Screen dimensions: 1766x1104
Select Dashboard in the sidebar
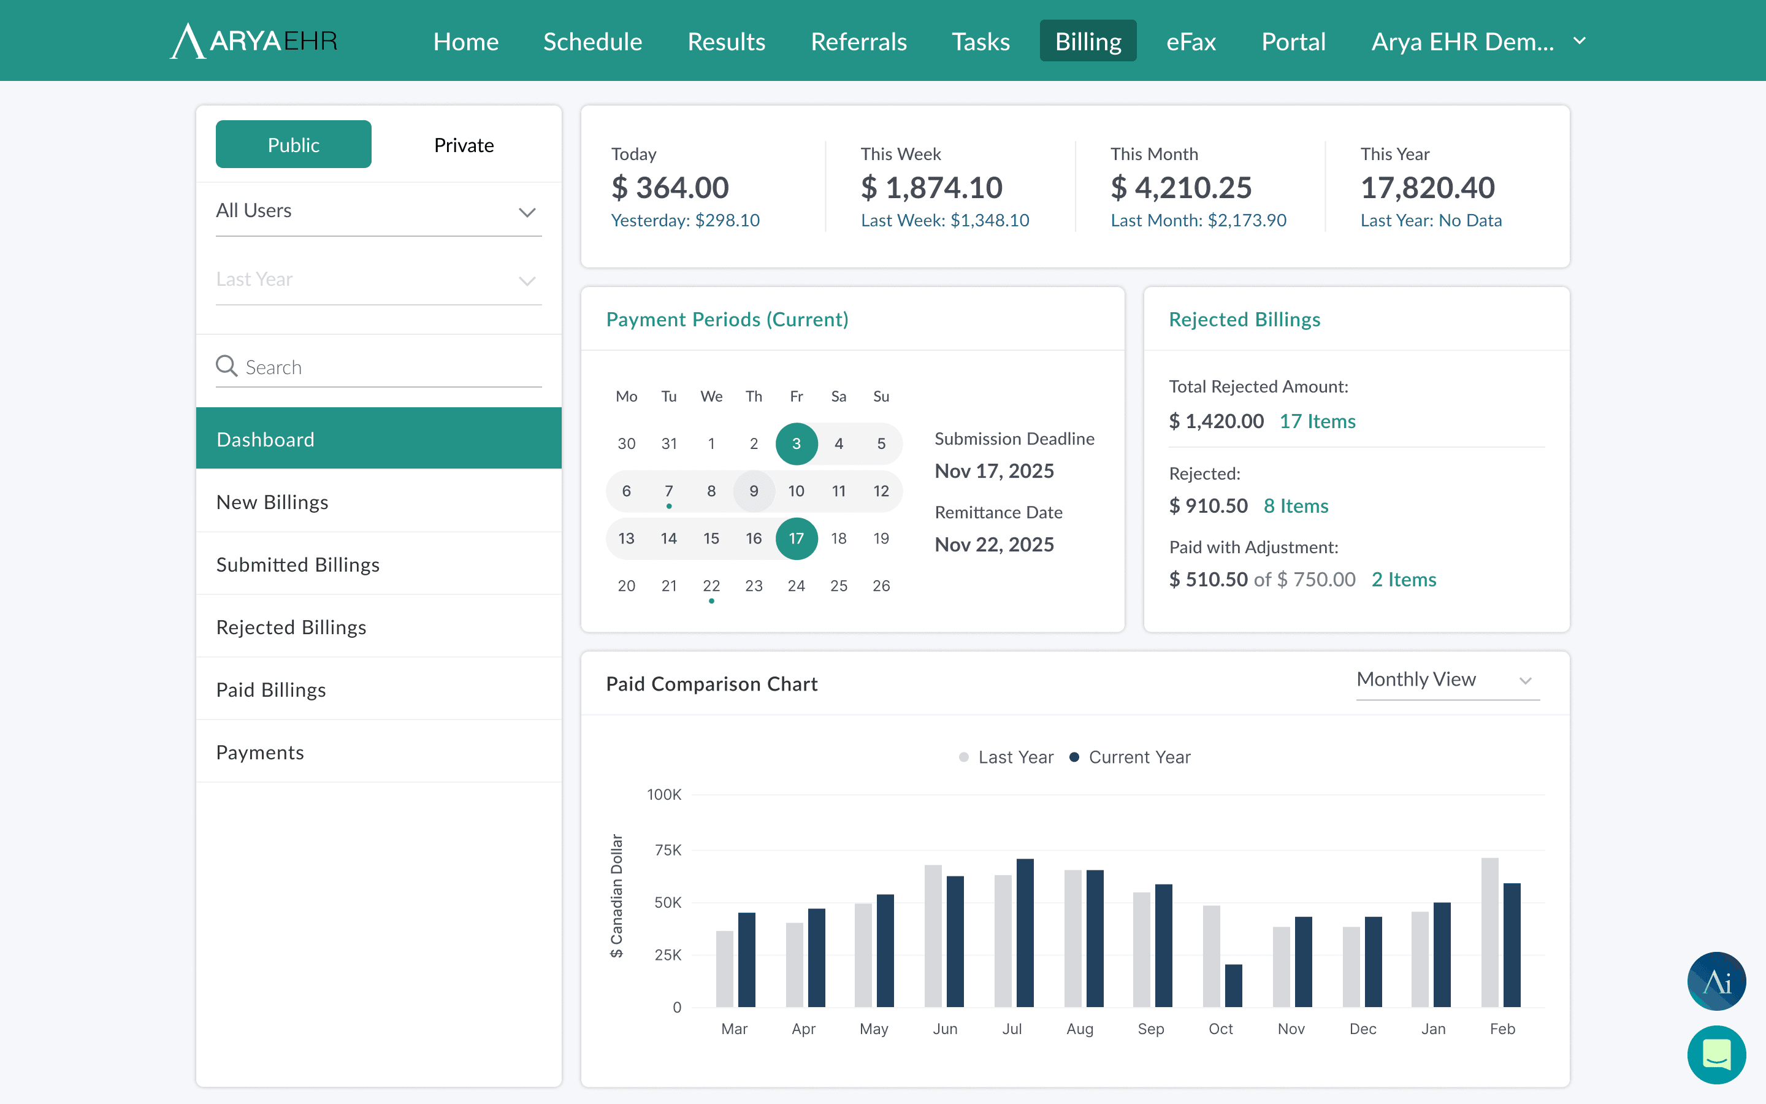point(379,439)
